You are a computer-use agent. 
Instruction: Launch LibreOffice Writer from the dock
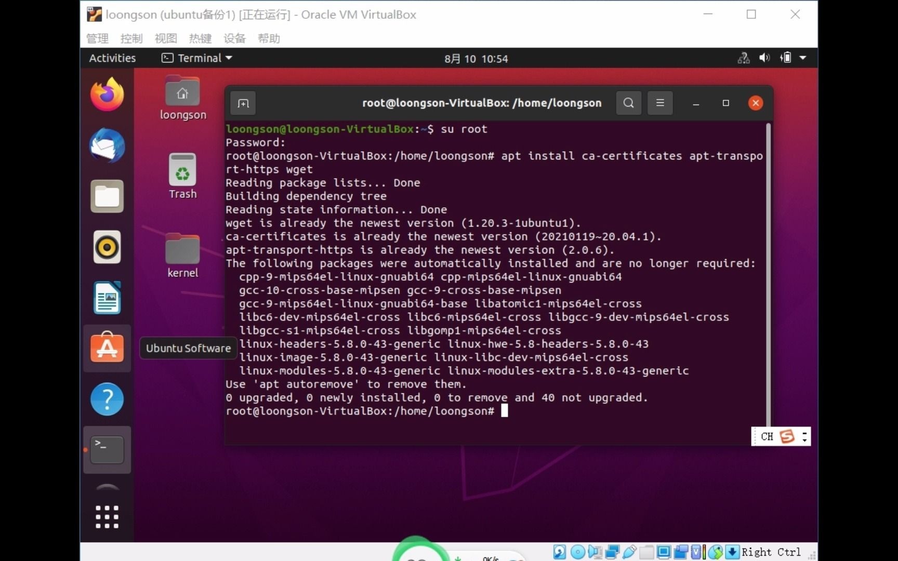(107, 298)
